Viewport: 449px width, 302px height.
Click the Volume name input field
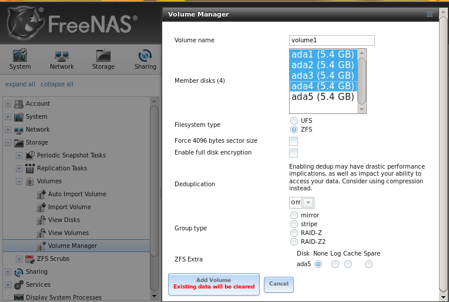[x=332, y=41]
